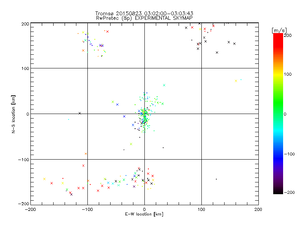
Task: Click the y-axis tick label '−100'
Action: click(24, 160)
